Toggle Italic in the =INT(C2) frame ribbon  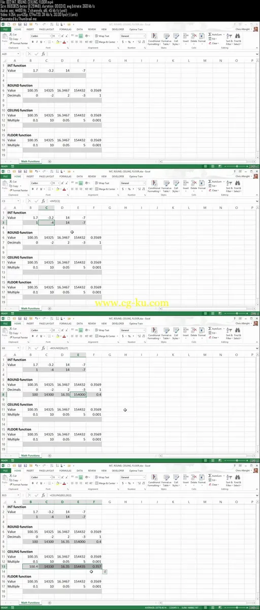(x=36, y=189)
